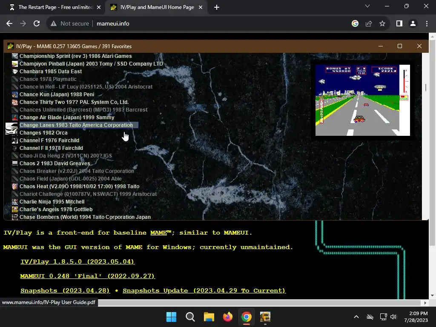
Task: Click the Not secure warning icon
Action: point(54,24)
